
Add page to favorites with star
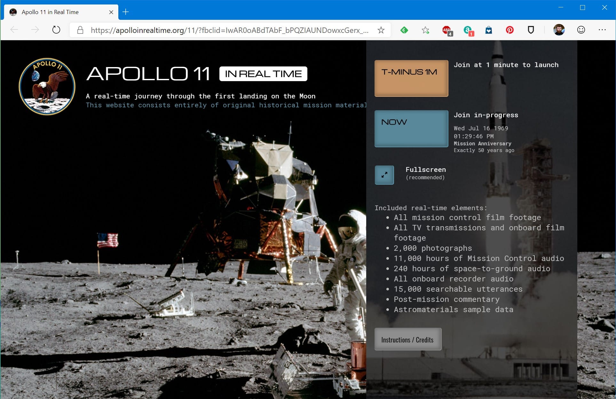click(x=381, y=30)
